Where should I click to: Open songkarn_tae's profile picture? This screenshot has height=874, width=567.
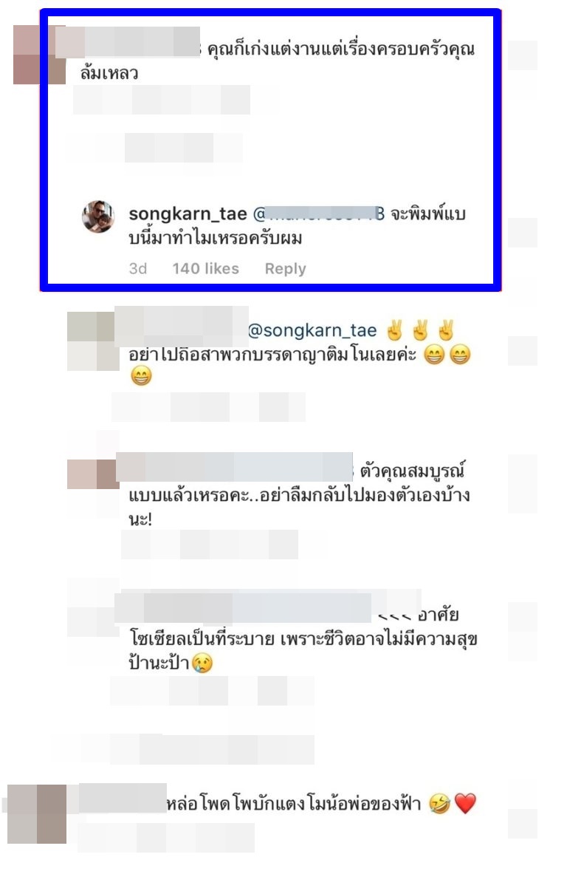point(98,216)
